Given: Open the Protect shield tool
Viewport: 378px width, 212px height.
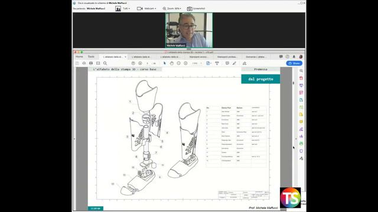Looking at the screenshot, I should [x=301, y=151].
